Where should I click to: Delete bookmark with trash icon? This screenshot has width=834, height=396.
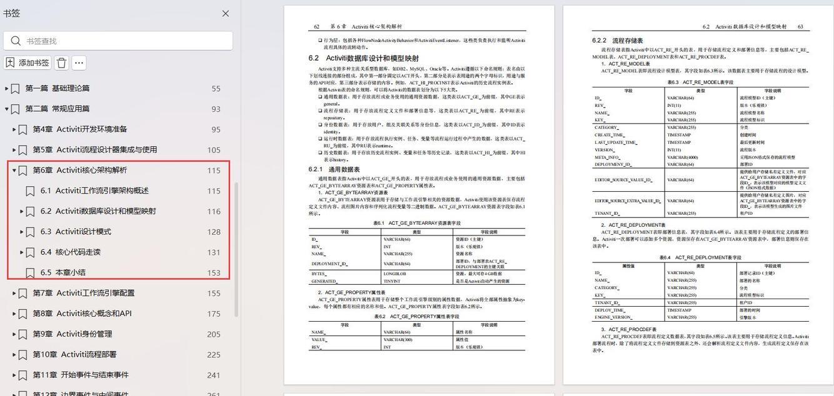[x=61, y=62]
